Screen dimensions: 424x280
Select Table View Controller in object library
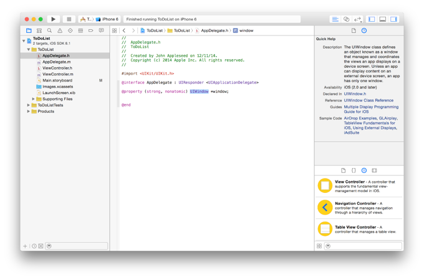click(359, 229)
